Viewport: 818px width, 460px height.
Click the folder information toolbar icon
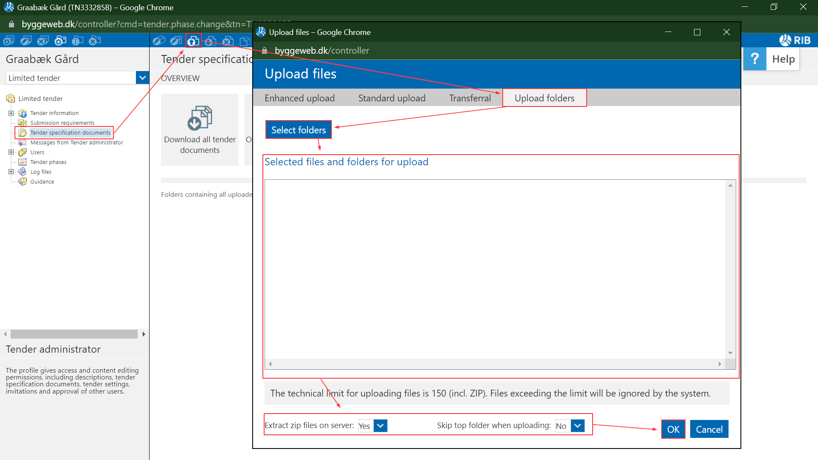[78, 41]
